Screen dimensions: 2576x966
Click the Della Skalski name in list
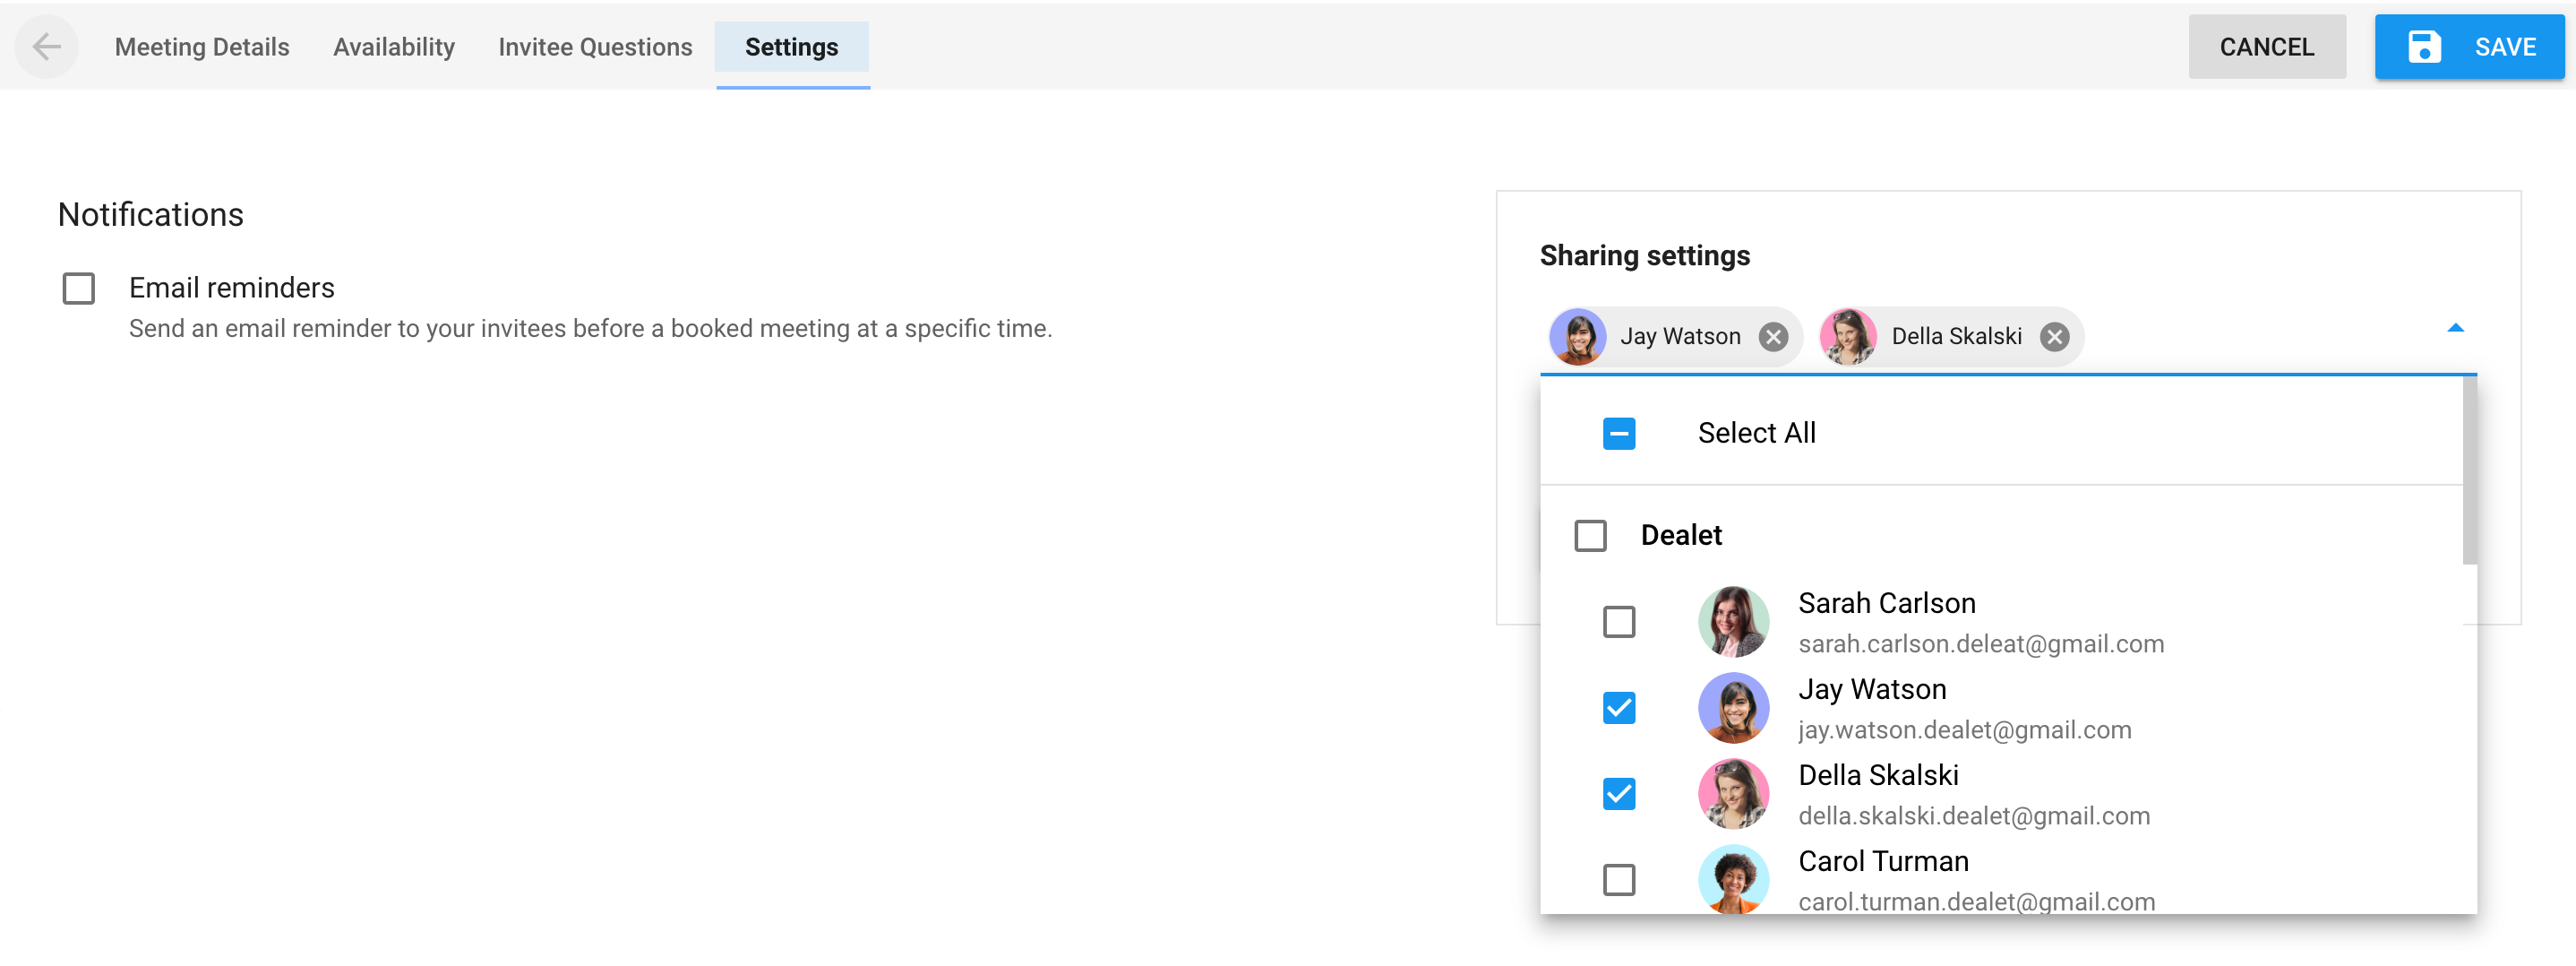click(1878, 775)
